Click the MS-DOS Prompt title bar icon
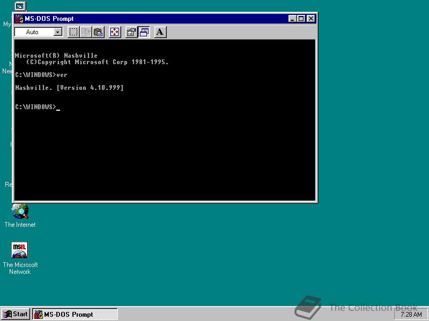Viewport: 429px width, 321px height. [19, 19]
